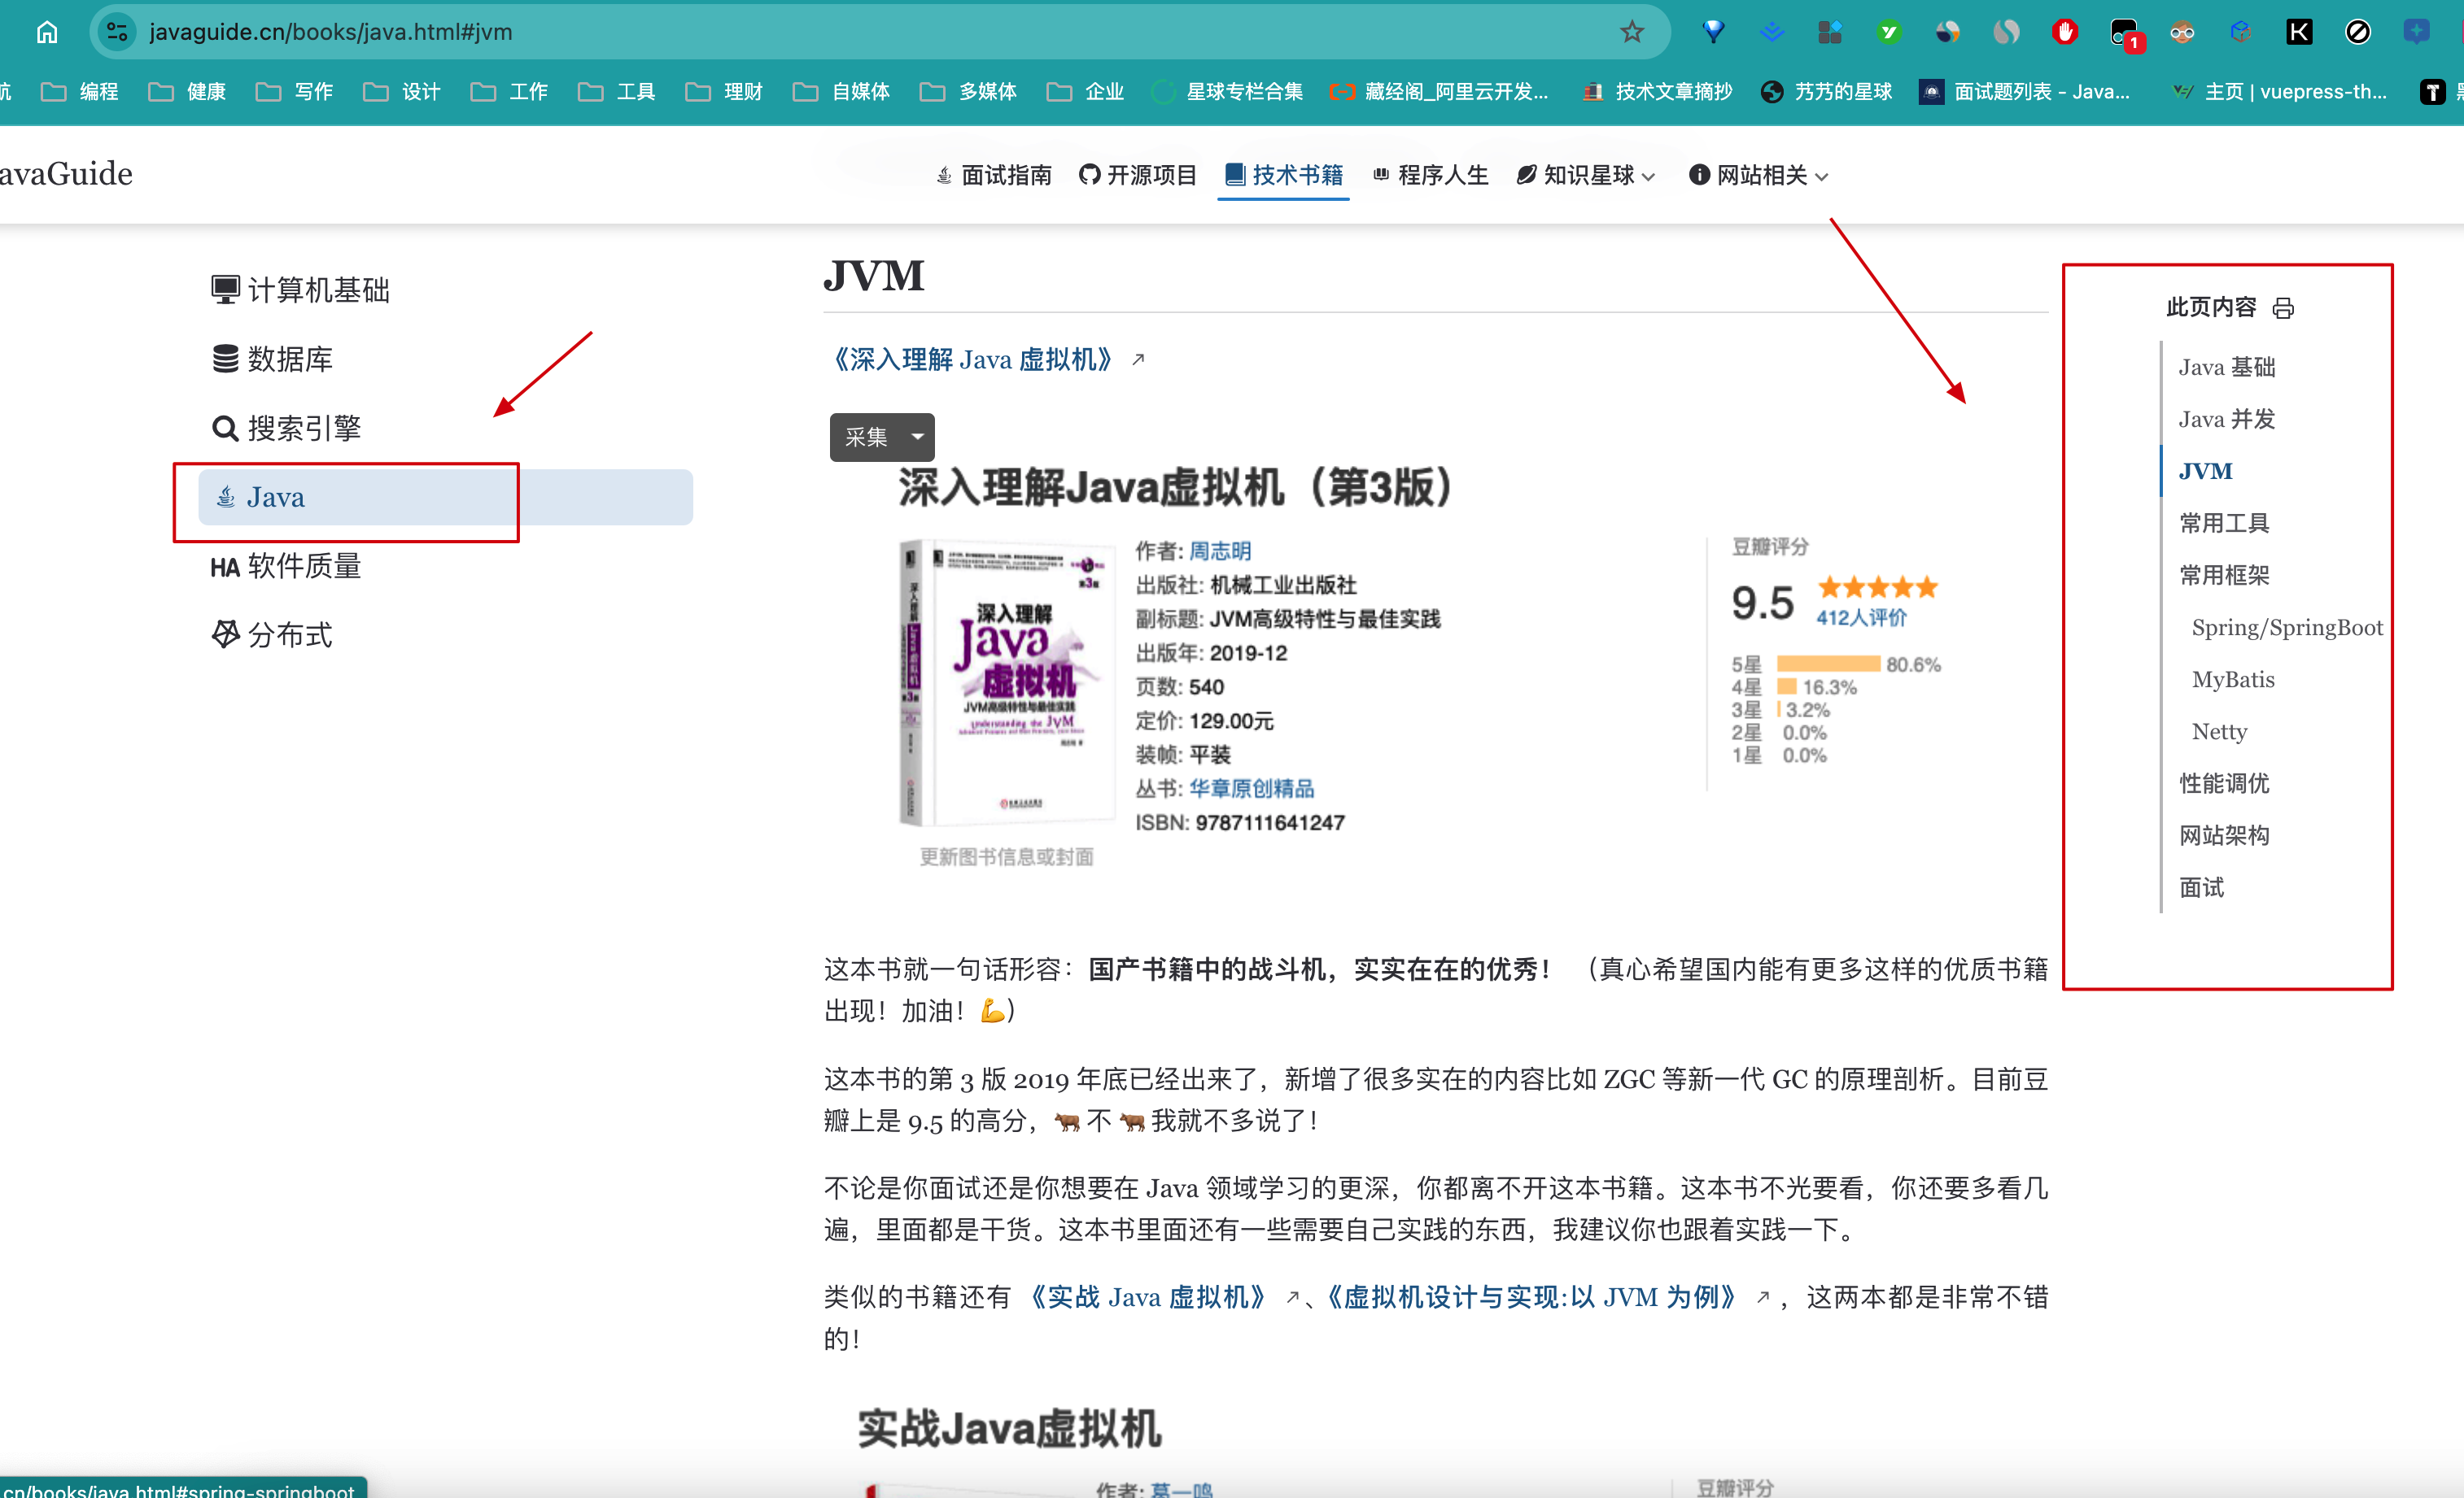Go to 开源项目 in top navigation
The height and width of the screenshot is (1498, 2464).
point(1138,176)
